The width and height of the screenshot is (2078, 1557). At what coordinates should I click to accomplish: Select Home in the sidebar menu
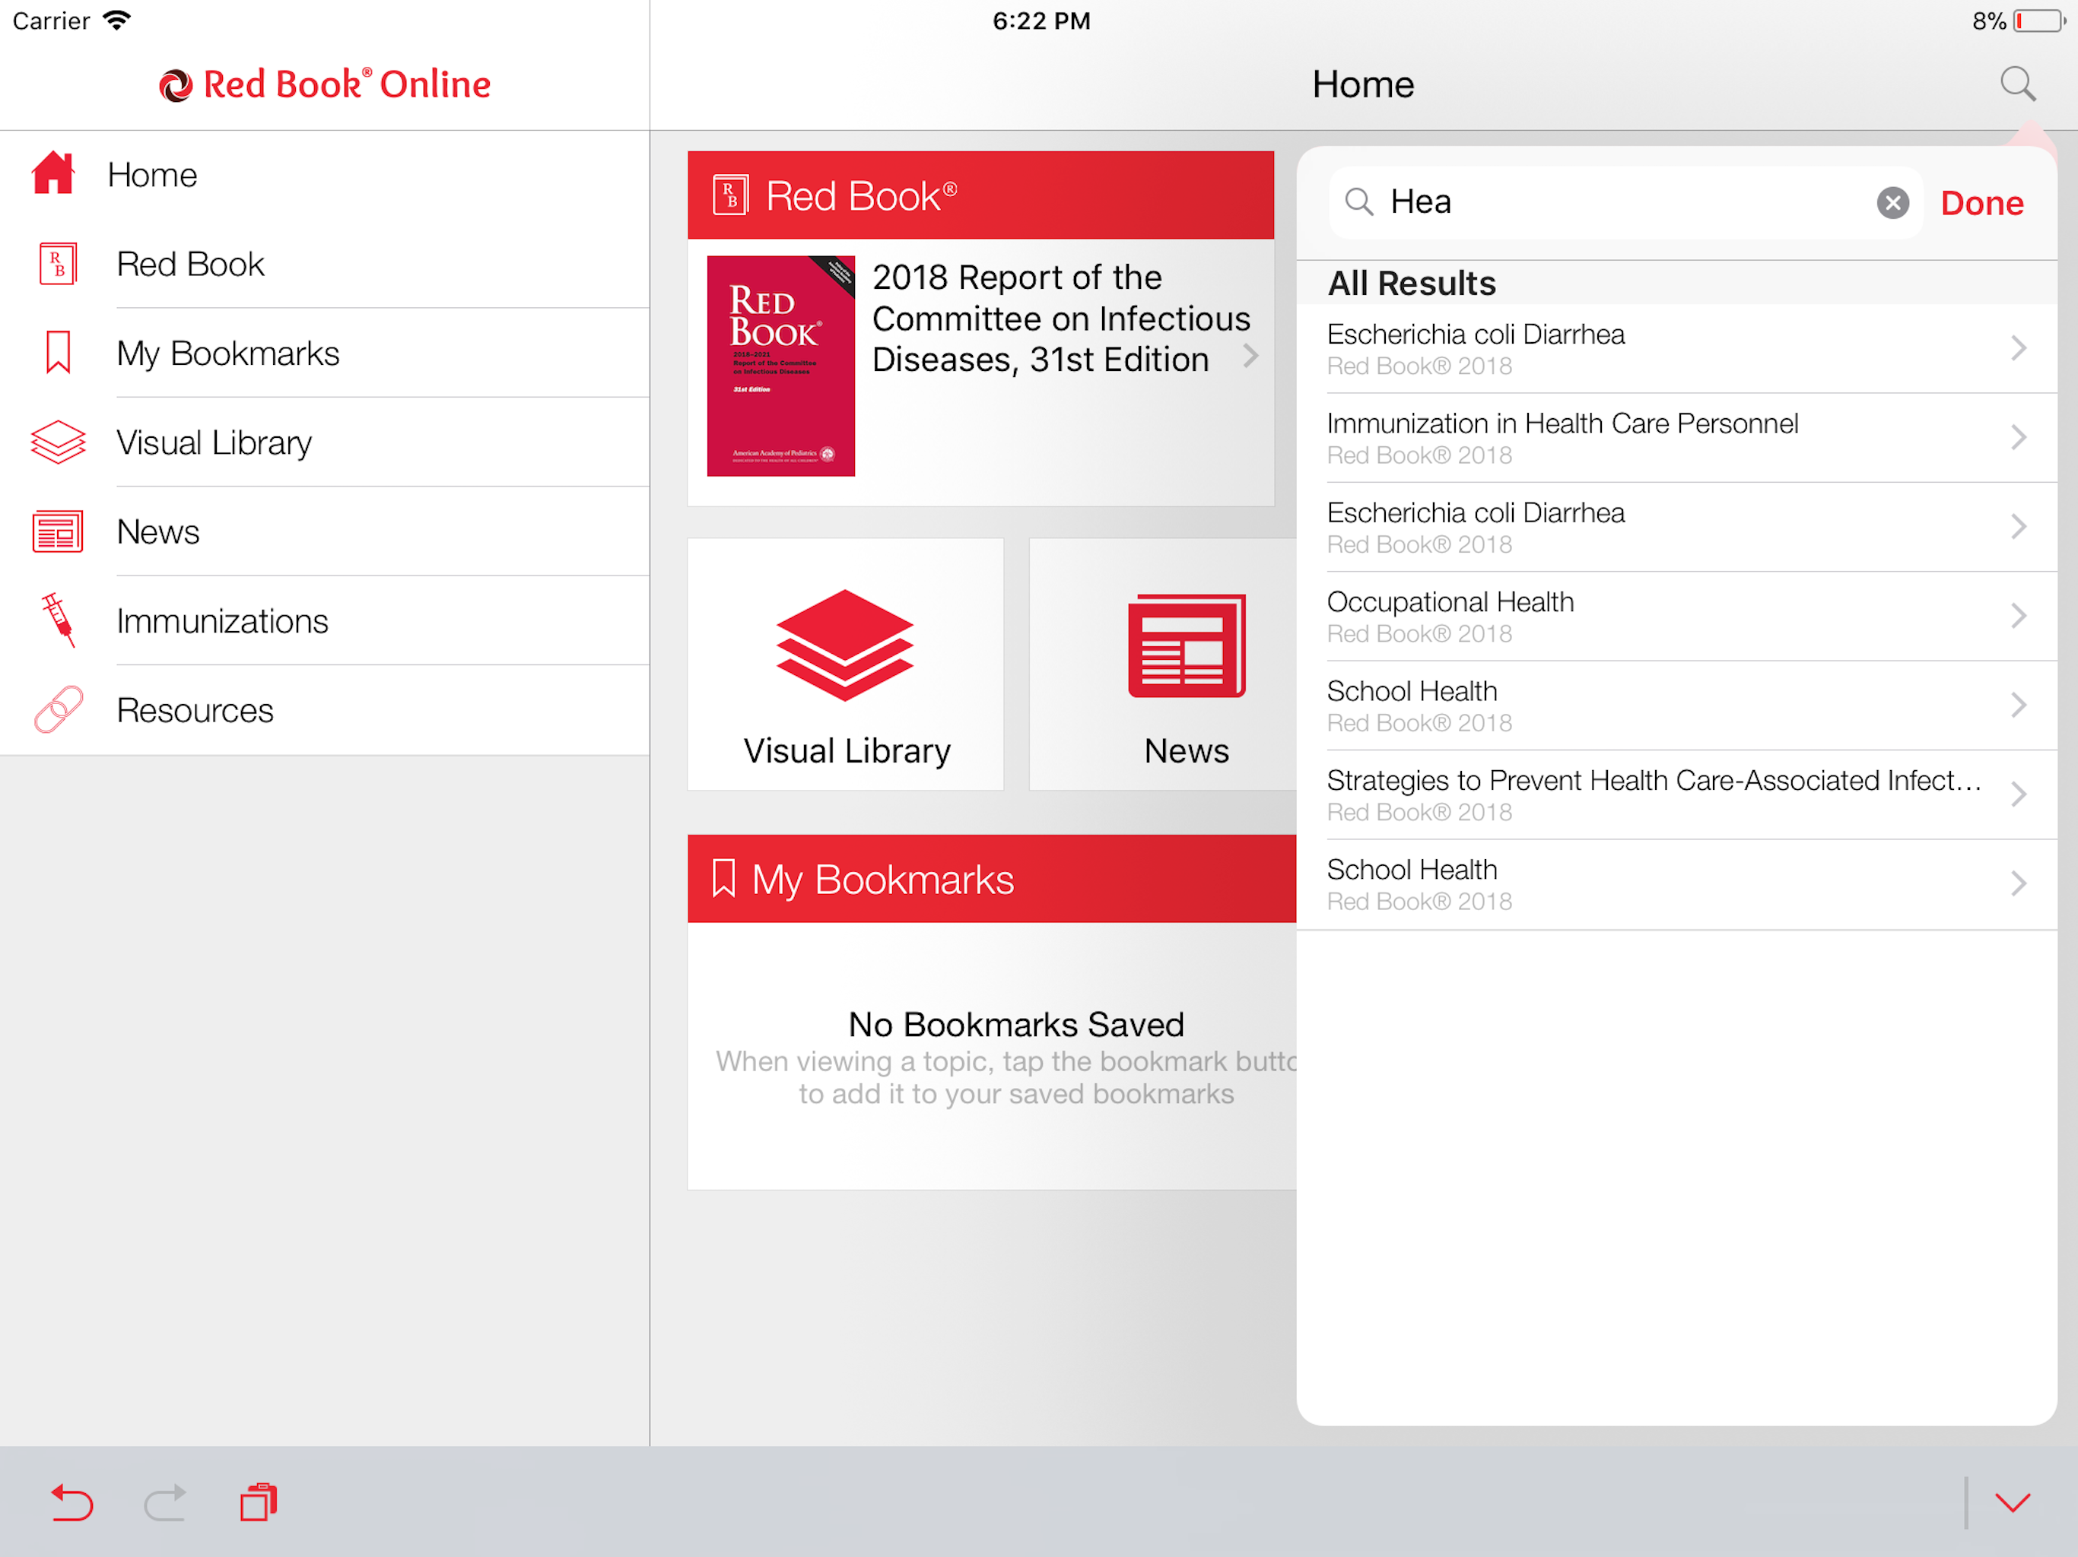pos(151,175)
